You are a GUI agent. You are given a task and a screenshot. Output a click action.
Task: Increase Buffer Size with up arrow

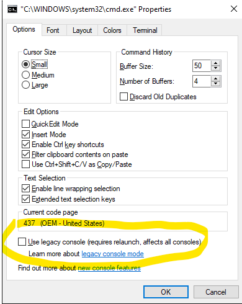coord(215,63)
